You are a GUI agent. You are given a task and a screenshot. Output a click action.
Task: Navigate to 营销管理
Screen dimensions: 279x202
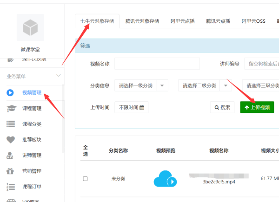click(32, 171)
